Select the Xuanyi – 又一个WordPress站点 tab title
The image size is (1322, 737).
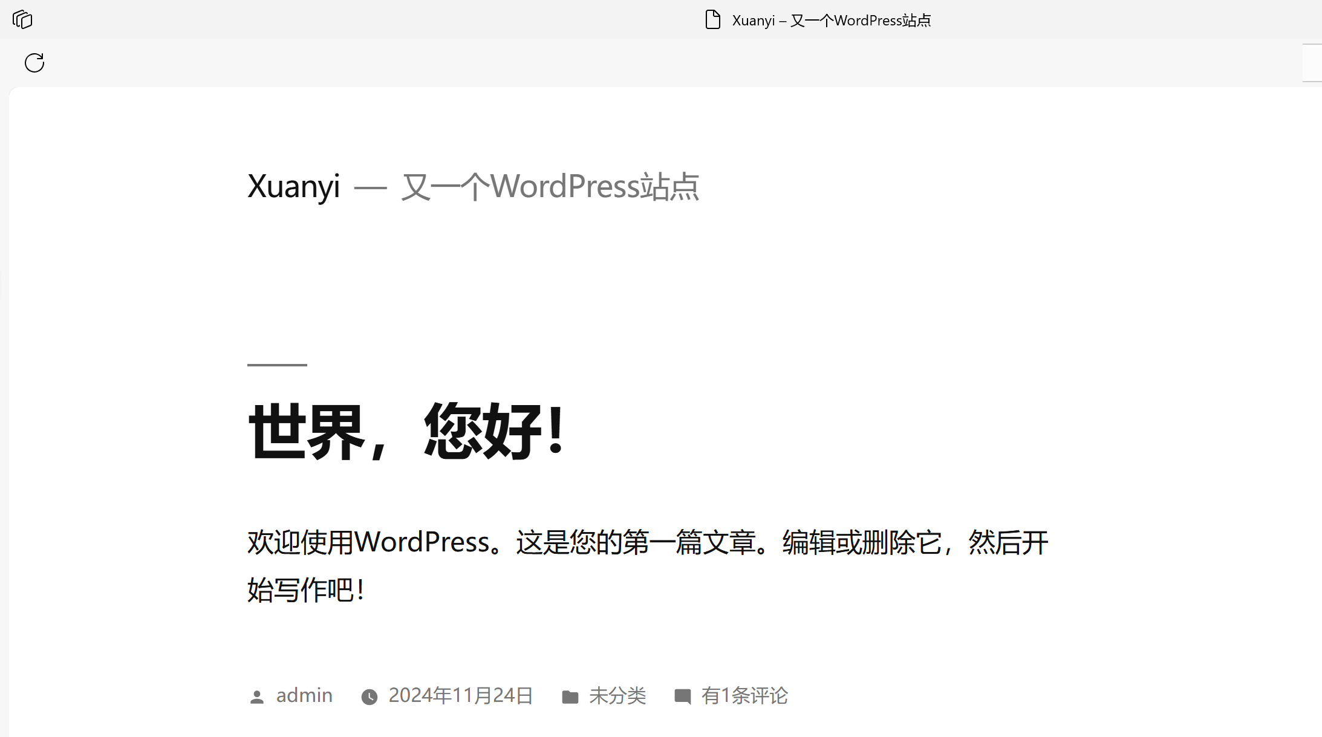(x=831, y=21)
